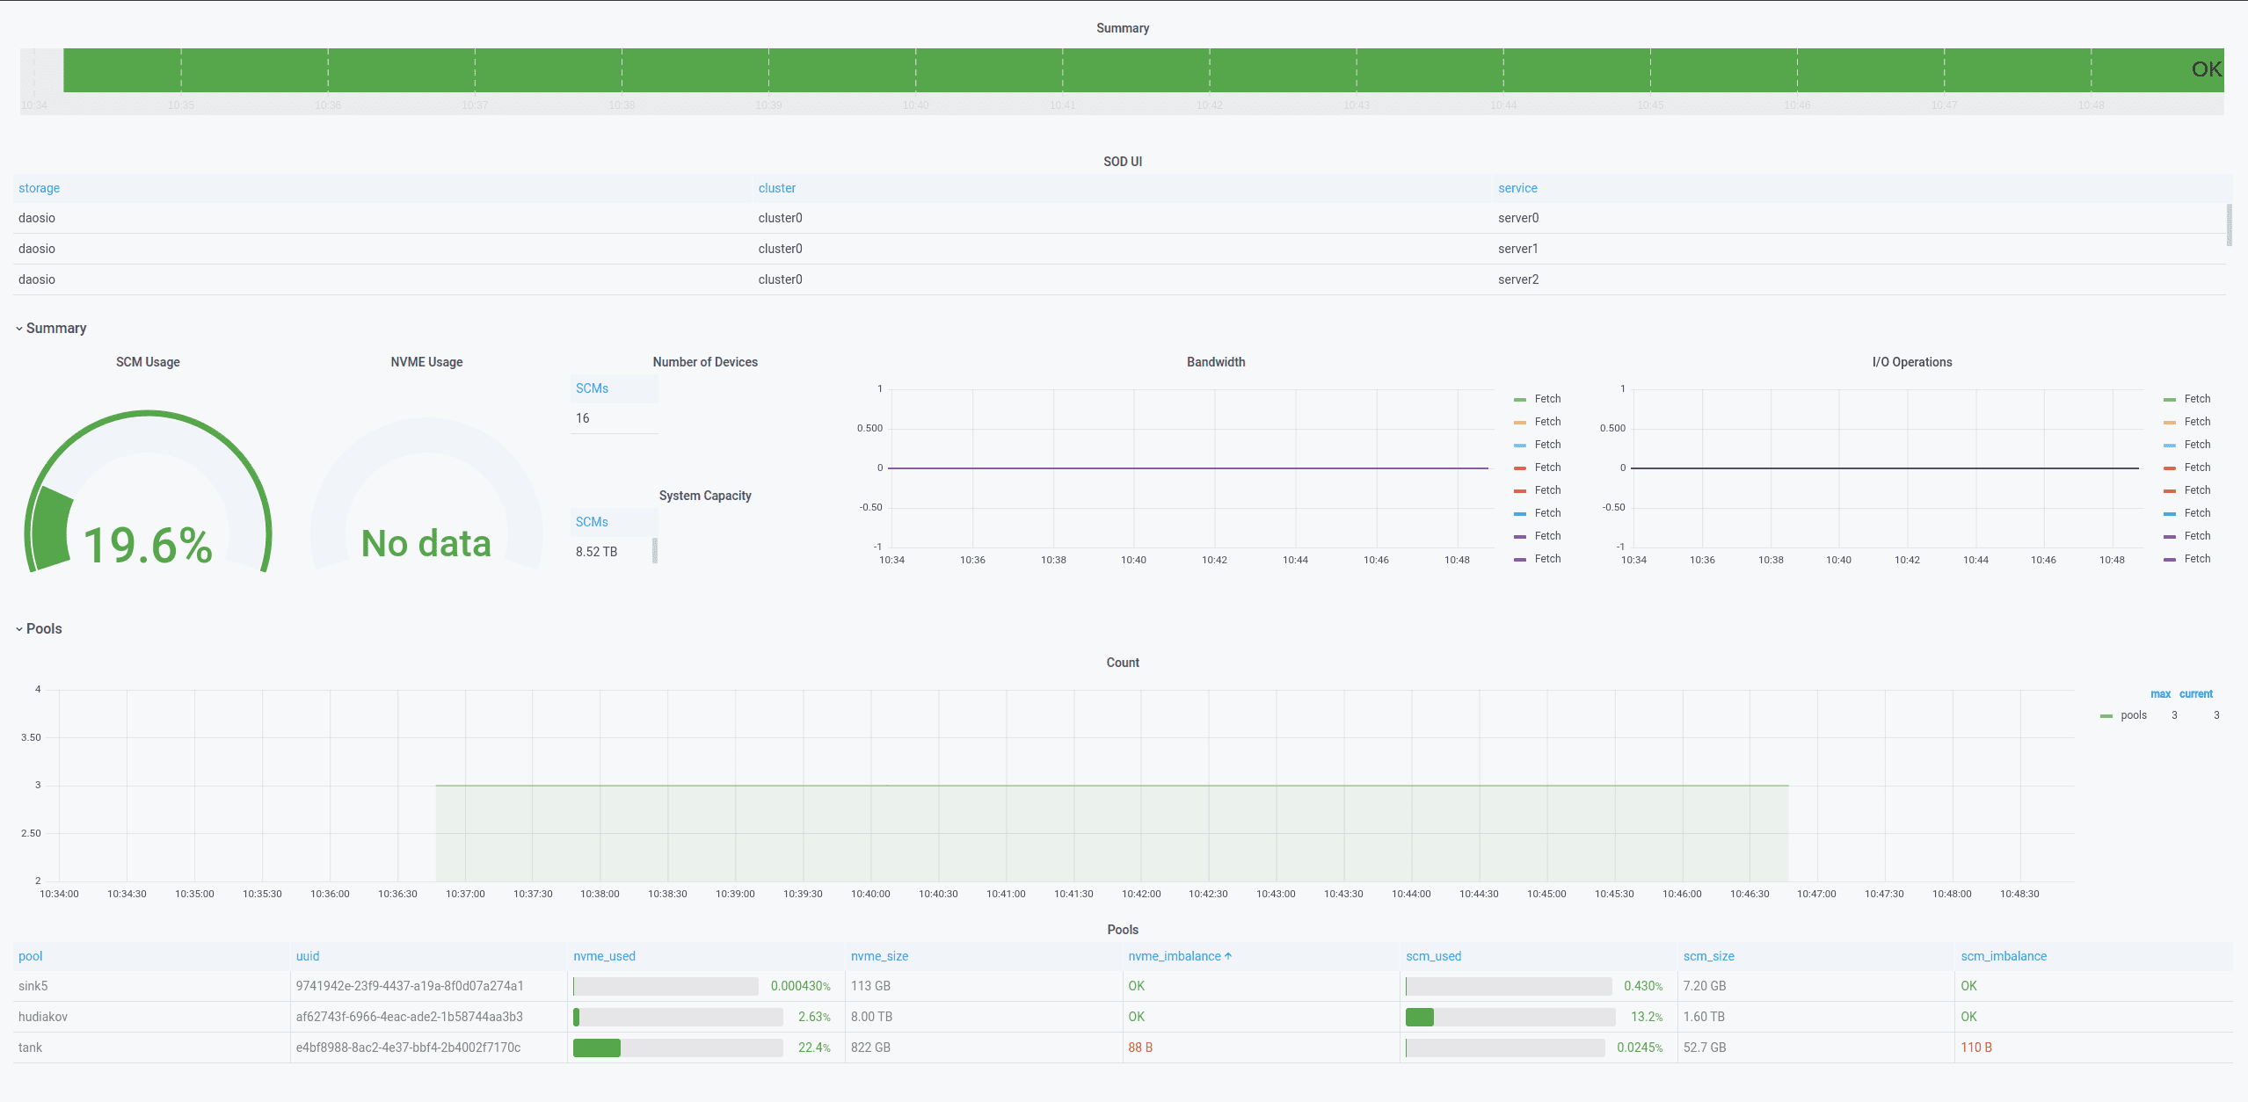Sort the Pools table by scm_used
Screen dimensions: 2248x1102
coord(1433,955)
